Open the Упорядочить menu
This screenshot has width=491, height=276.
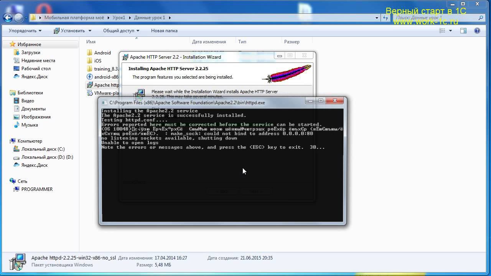pyautogui.click(x=25, y=31)
